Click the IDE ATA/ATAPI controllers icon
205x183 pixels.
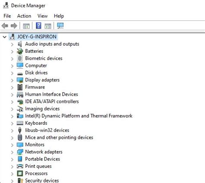click(20, 102)
